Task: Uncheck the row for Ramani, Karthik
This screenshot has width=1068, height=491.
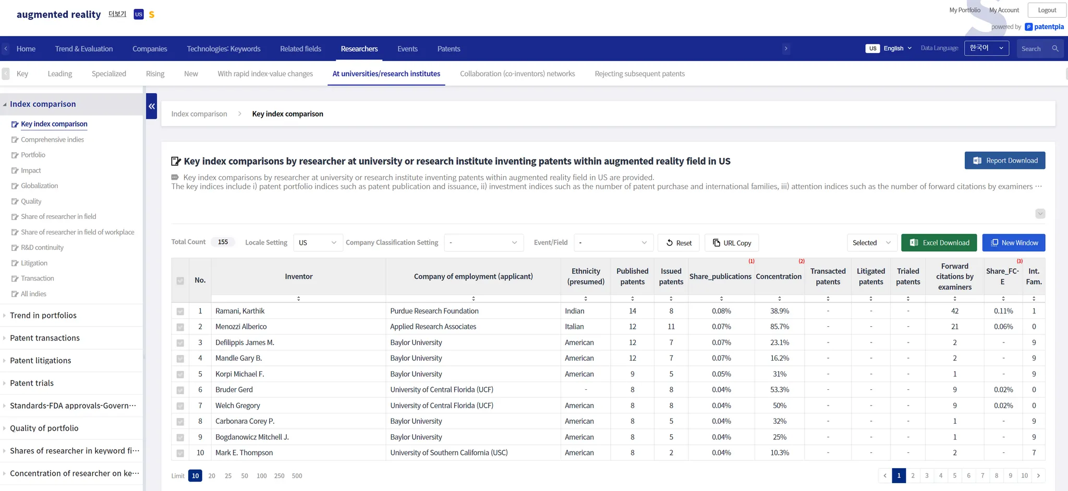Action: point(180,311)
